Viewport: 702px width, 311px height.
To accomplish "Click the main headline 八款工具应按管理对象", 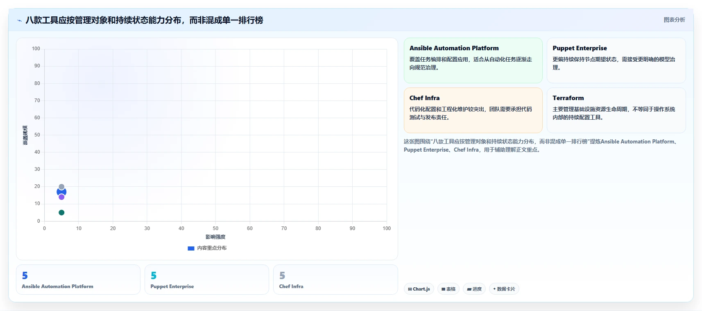I will click(144, 20).
